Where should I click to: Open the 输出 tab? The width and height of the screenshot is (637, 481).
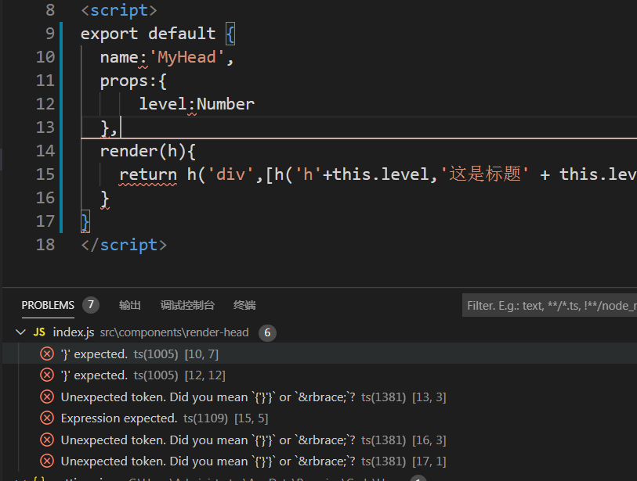[x=129, y=305]
